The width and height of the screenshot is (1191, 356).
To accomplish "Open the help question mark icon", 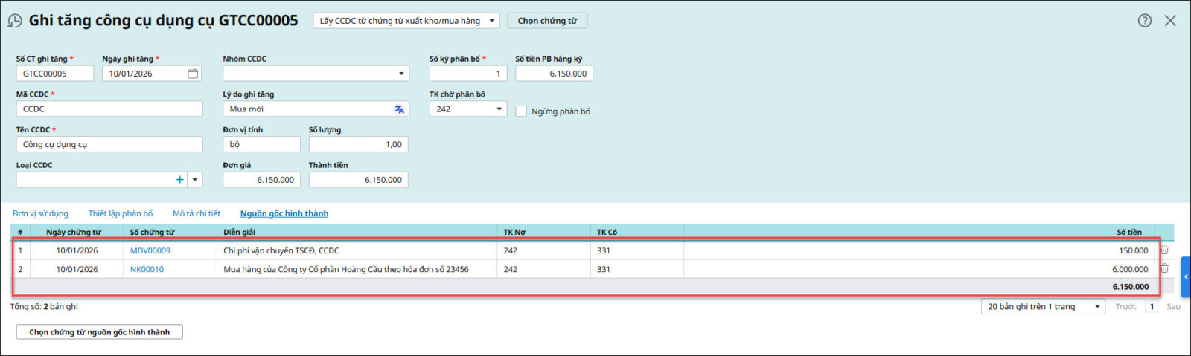I will (x=1145, y=21).
